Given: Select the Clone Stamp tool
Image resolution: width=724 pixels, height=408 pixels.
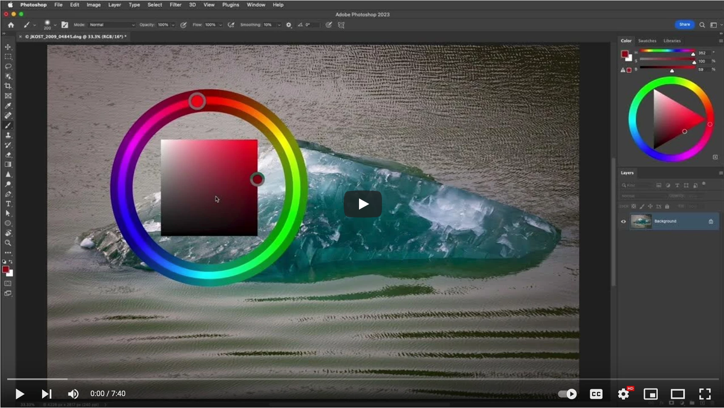Looking at the screenshot, I should tap(8, 135).
